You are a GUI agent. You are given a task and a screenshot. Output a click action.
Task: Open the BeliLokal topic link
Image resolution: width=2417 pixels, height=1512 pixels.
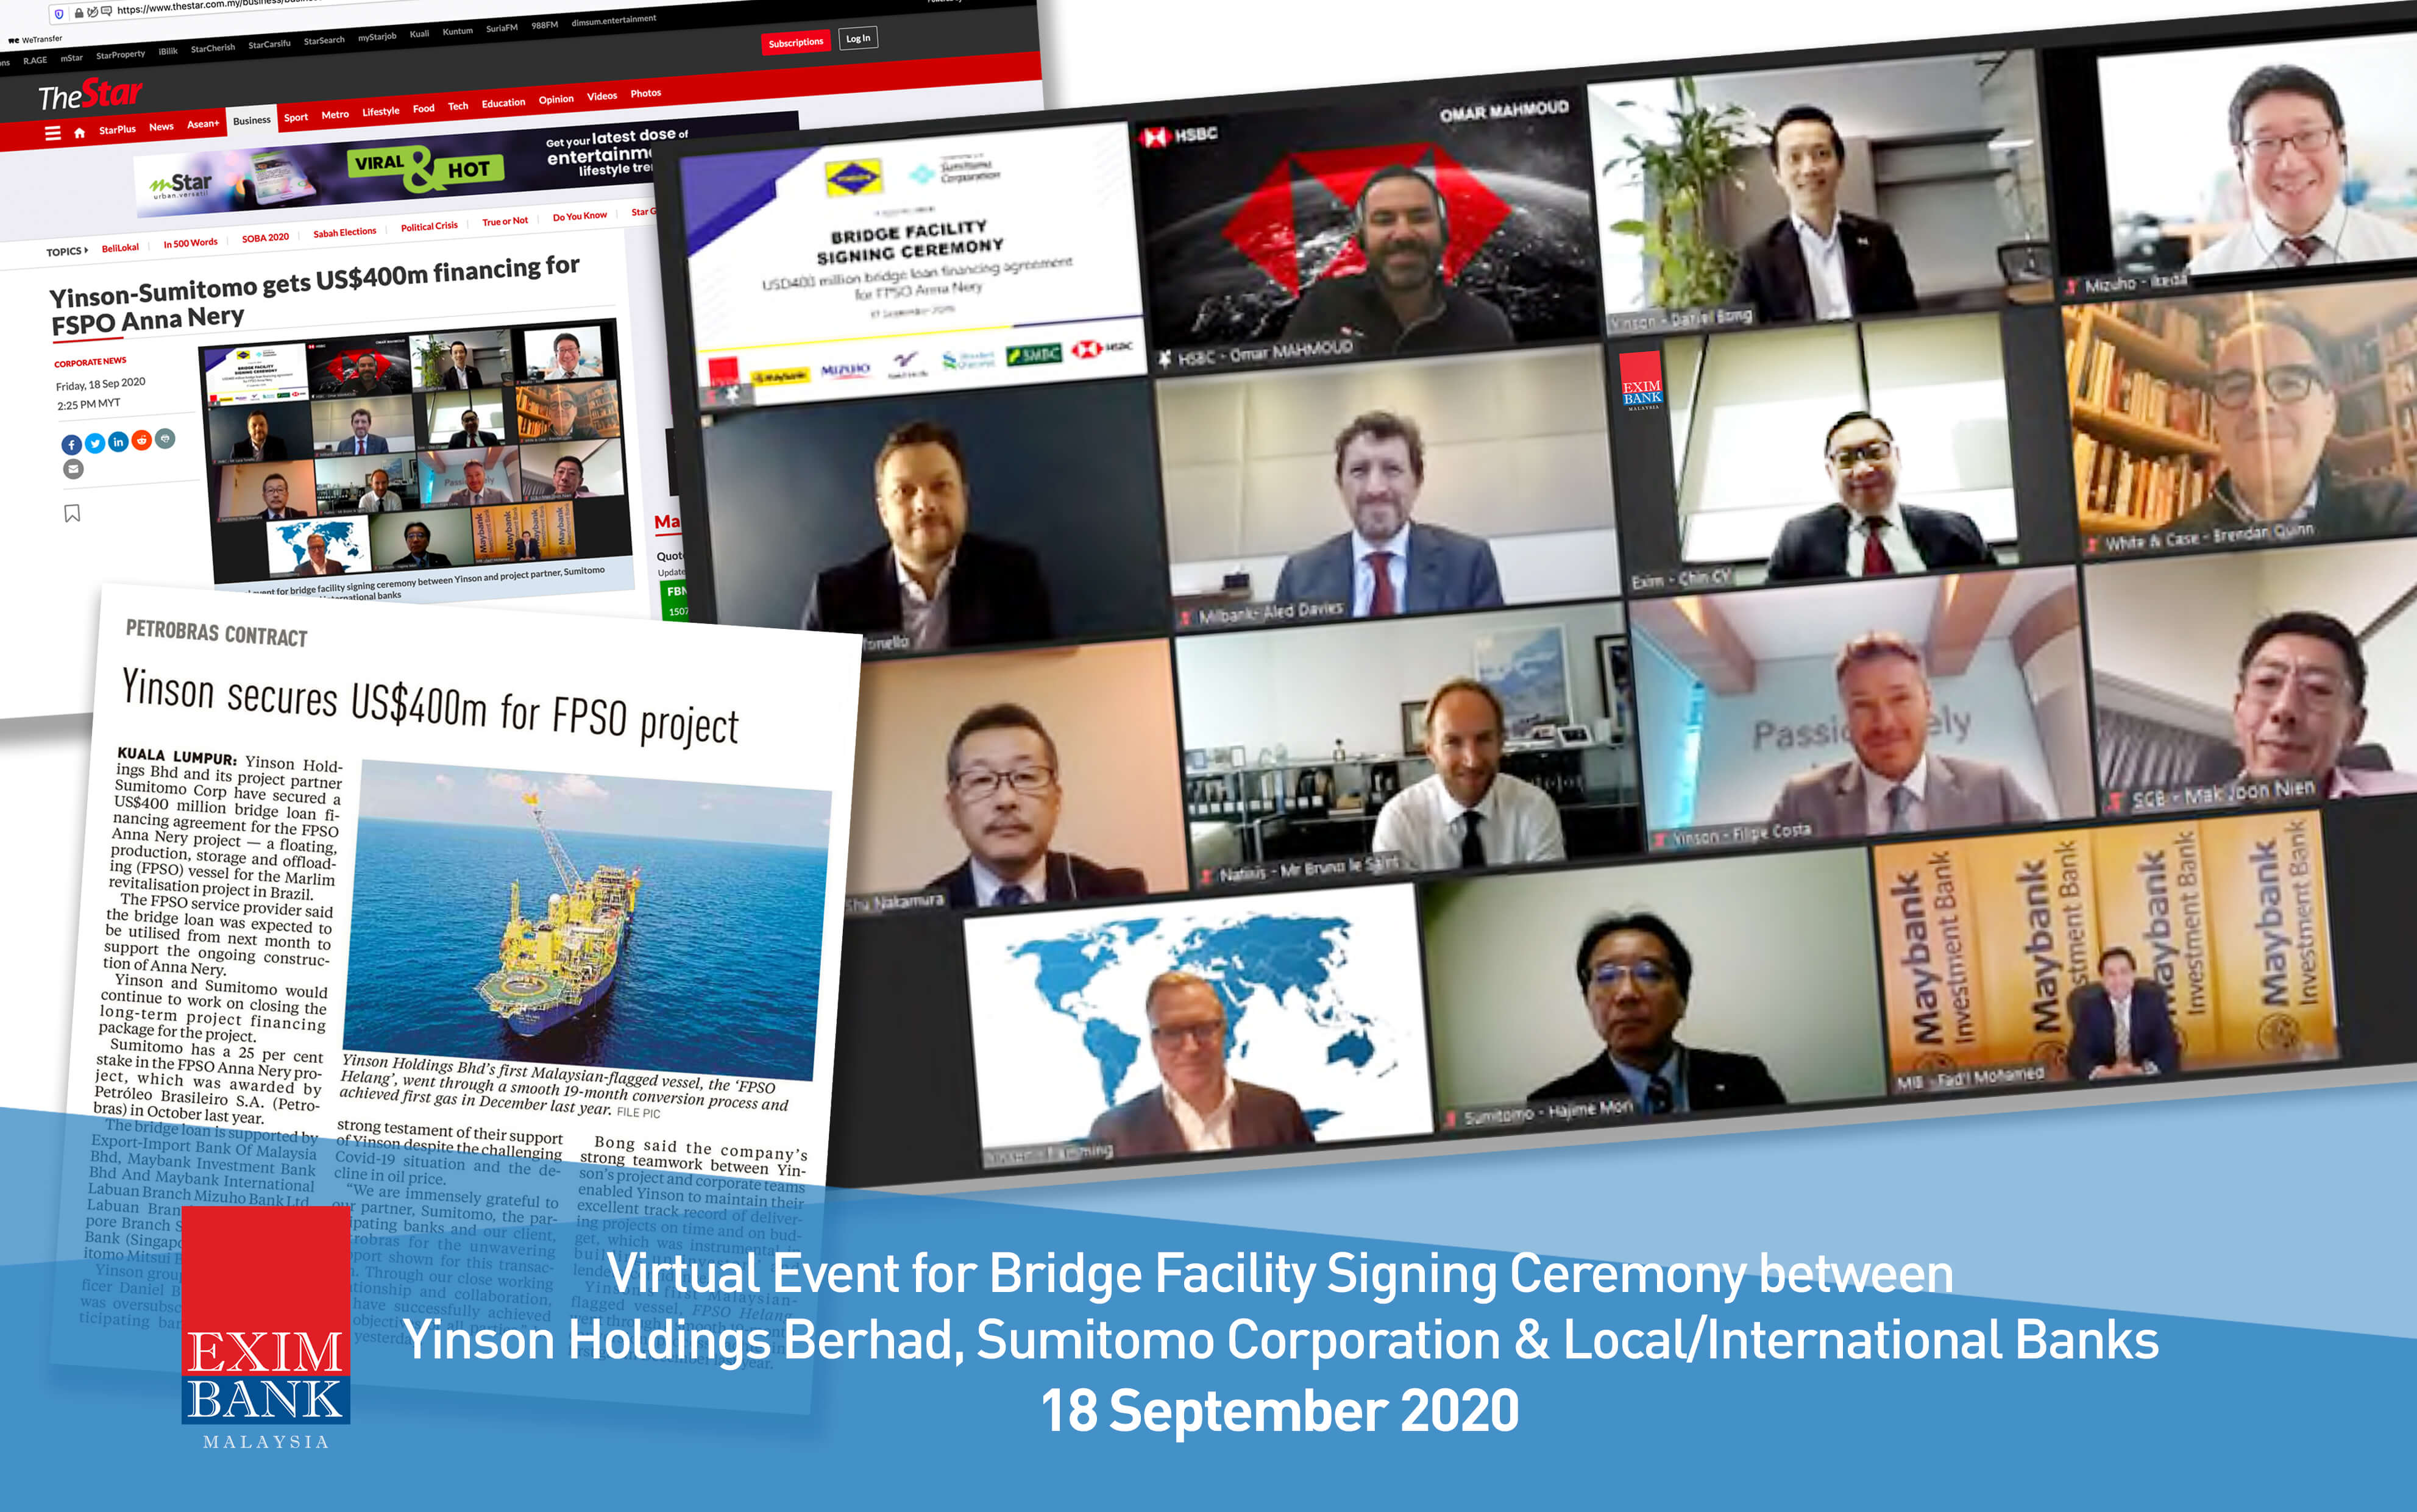point(120,247)
